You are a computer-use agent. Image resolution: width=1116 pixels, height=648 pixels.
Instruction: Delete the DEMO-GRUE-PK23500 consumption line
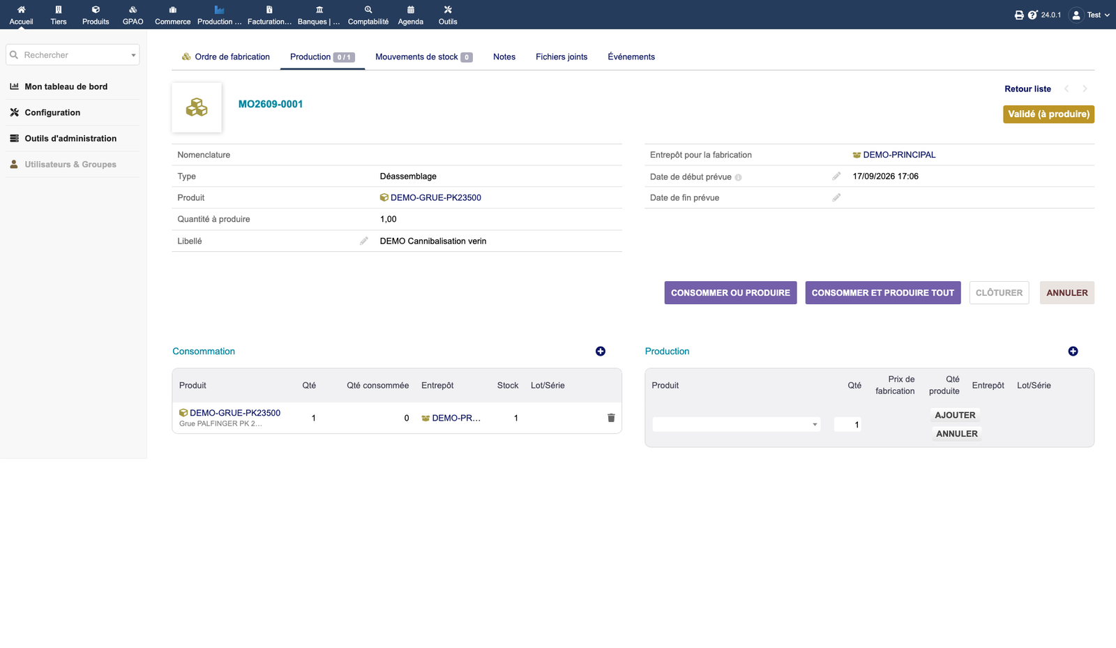point(611,418)
